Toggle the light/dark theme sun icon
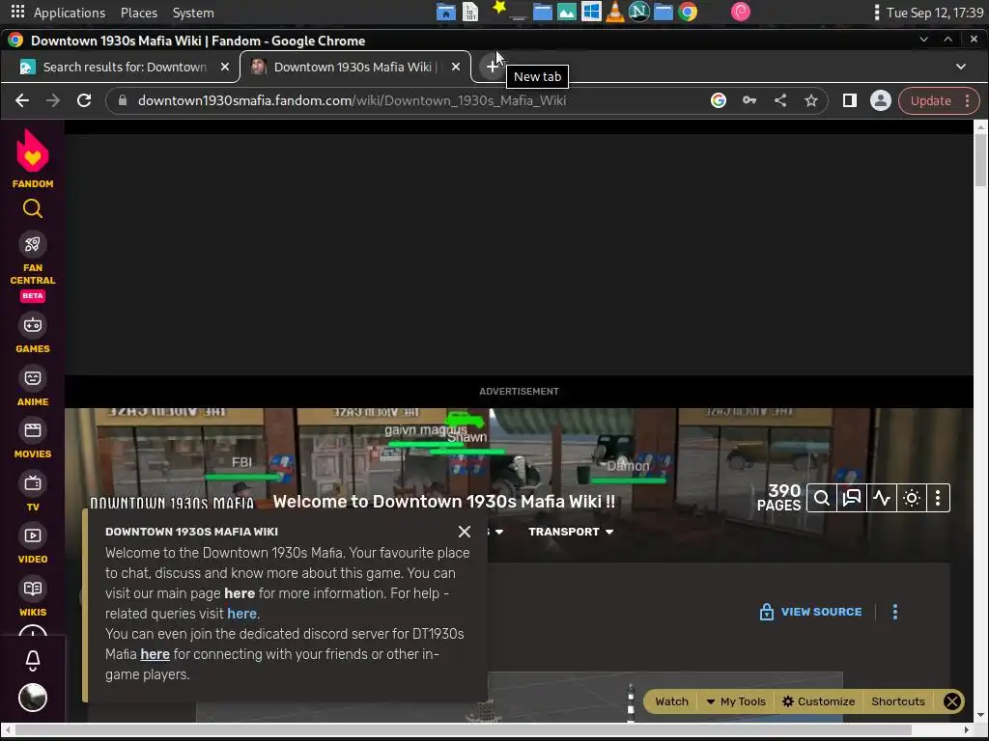This screenshot has height=741, width=989. 912,498
